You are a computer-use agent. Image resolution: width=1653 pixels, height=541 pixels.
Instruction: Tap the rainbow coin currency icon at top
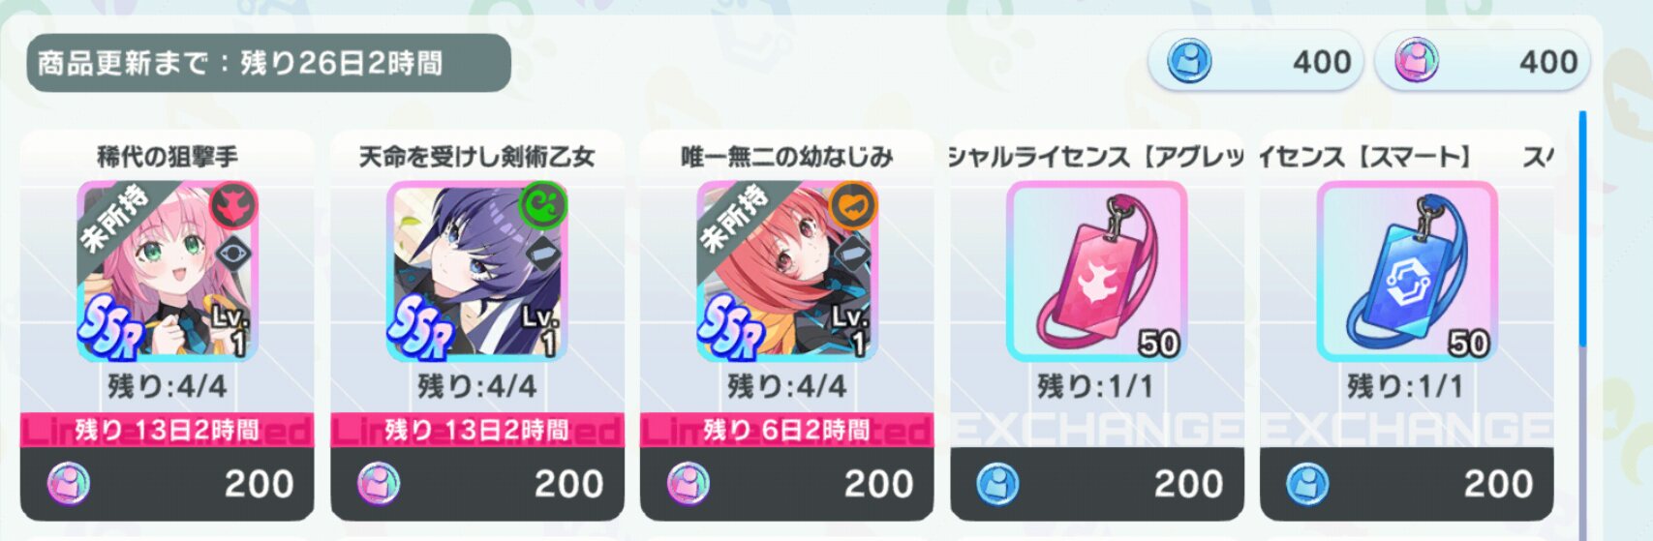[1416, 62]
